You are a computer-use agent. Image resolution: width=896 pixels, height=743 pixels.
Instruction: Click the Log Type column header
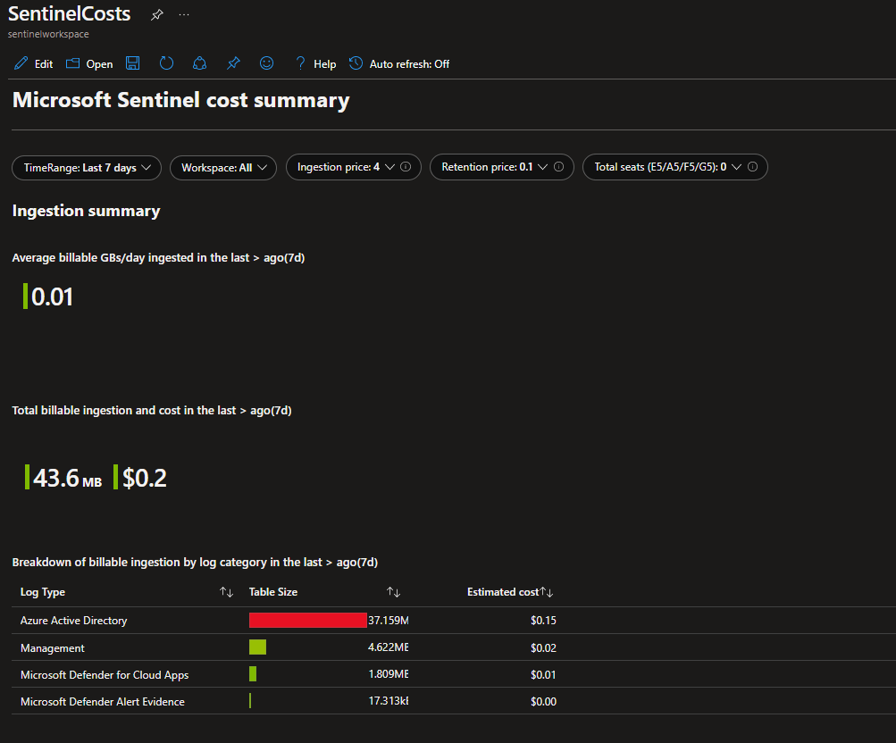[43, 592]
